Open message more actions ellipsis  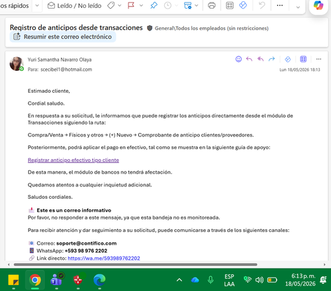(x=318, y=59)
